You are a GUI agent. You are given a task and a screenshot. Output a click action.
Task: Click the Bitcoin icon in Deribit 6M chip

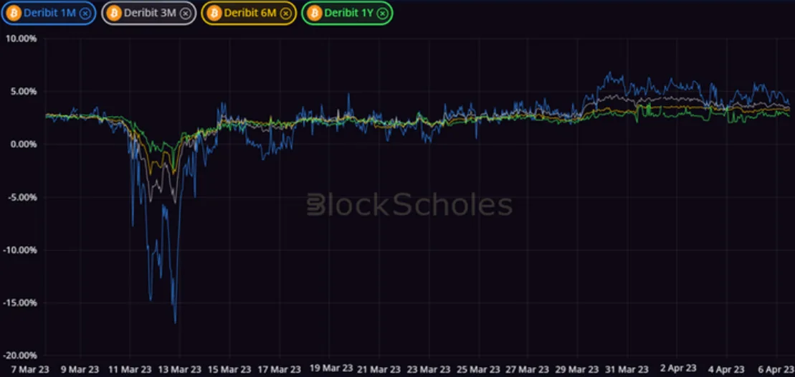click(x=214, y=14)
